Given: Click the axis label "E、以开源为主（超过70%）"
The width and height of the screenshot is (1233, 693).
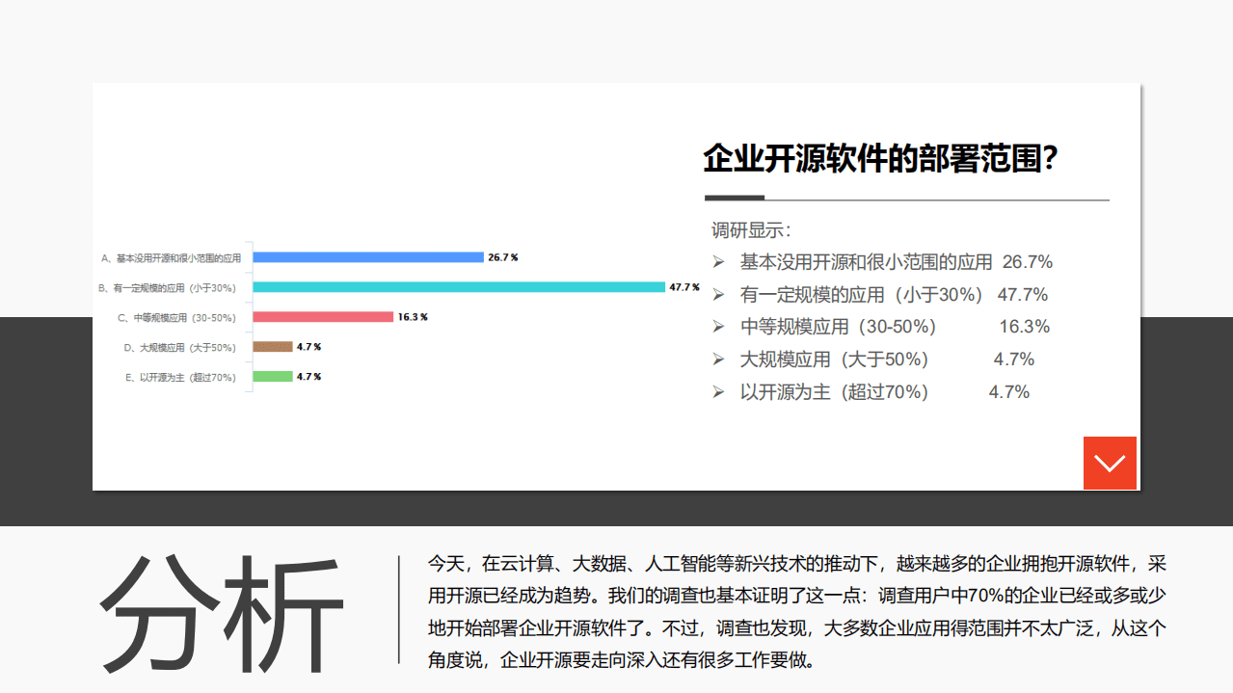Looking at the screenshot, I should pyautogui.click(x=178, y=376).
